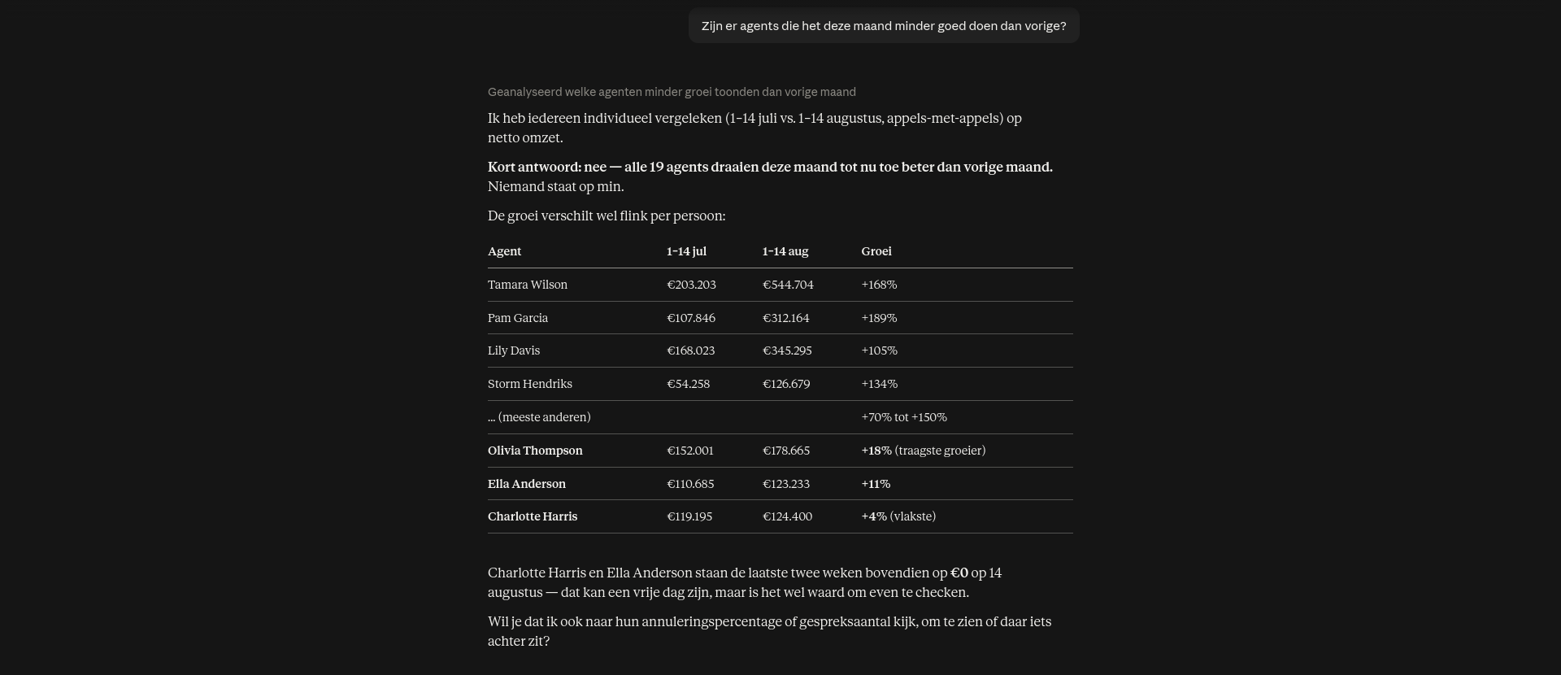
Task: Expand the 'Geanalyseerd welke agenten' thinking summary
Action: coord(672,92)
